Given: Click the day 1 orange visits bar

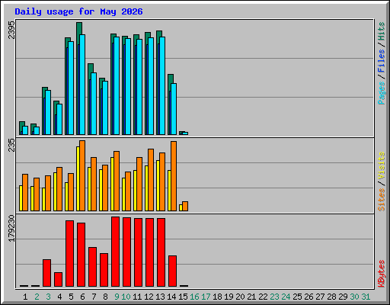Looking at the screenshot, I should 25,192.
